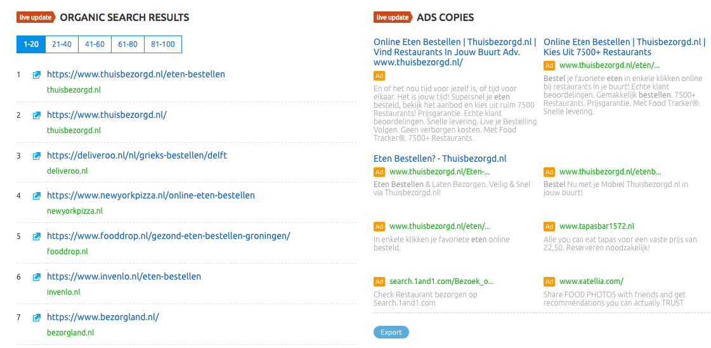Image resolution: width=711 pixels, height=348 pixels.
Task: Switch to results 21-40 tab
Action: (x=62, y=44)
